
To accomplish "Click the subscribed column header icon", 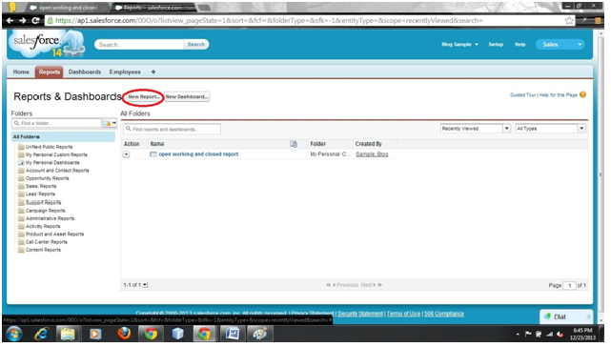I will click(x=294, y=144).
